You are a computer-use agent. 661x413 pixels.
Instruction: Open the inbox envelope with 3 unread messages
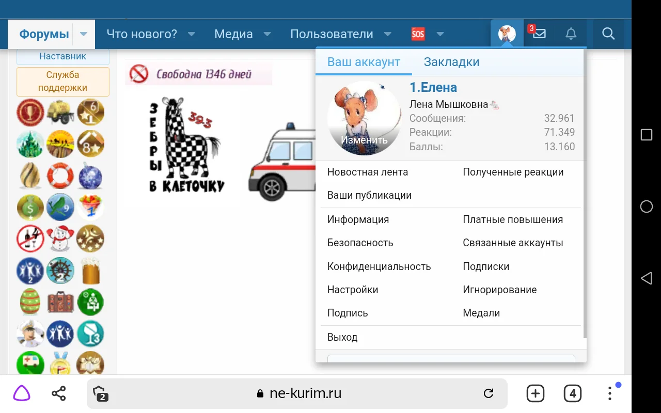[539, 34]
